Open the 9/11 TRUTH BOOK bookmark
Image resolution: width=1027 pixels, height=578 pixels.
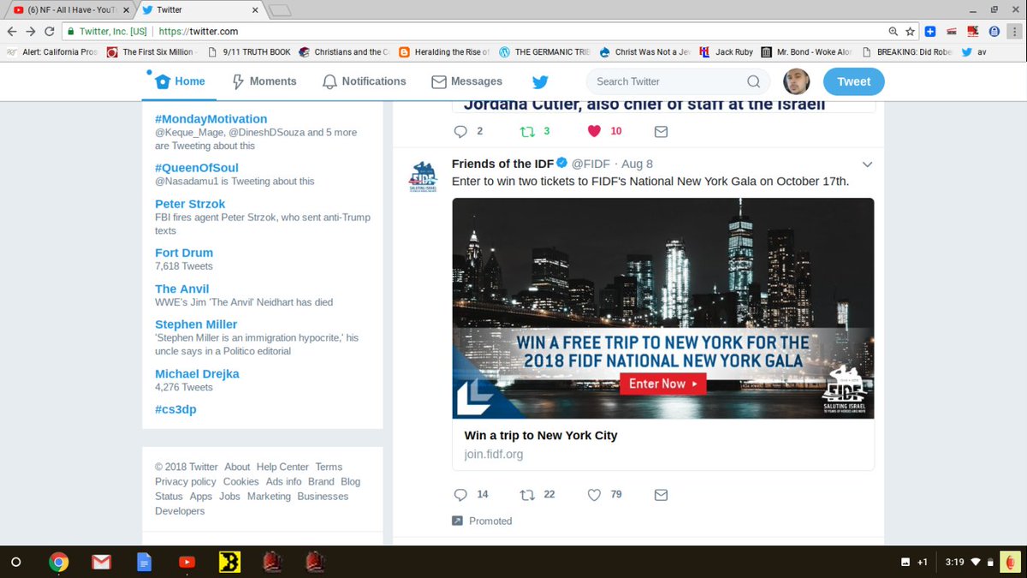coord(248,51)
